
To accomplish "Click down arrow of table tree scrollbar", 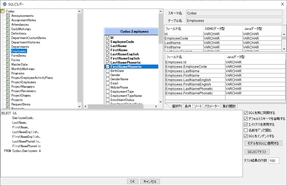I will 80,106.
